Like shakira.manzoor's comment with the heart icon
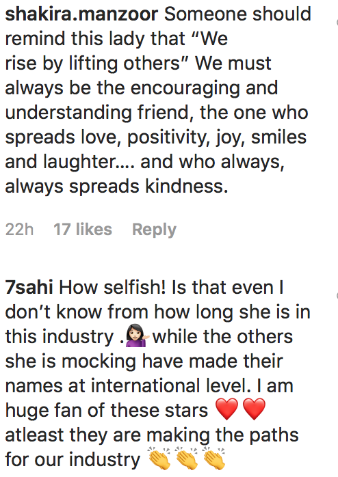The width and height of the screenshot is (338, 477). coord(337,22)
